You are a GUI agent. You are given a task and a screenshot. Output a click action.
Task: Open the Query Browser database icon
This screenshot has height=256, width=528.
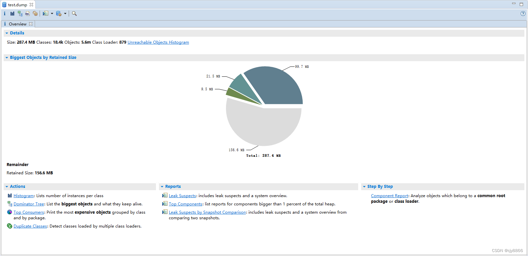(x=59, y=14)
